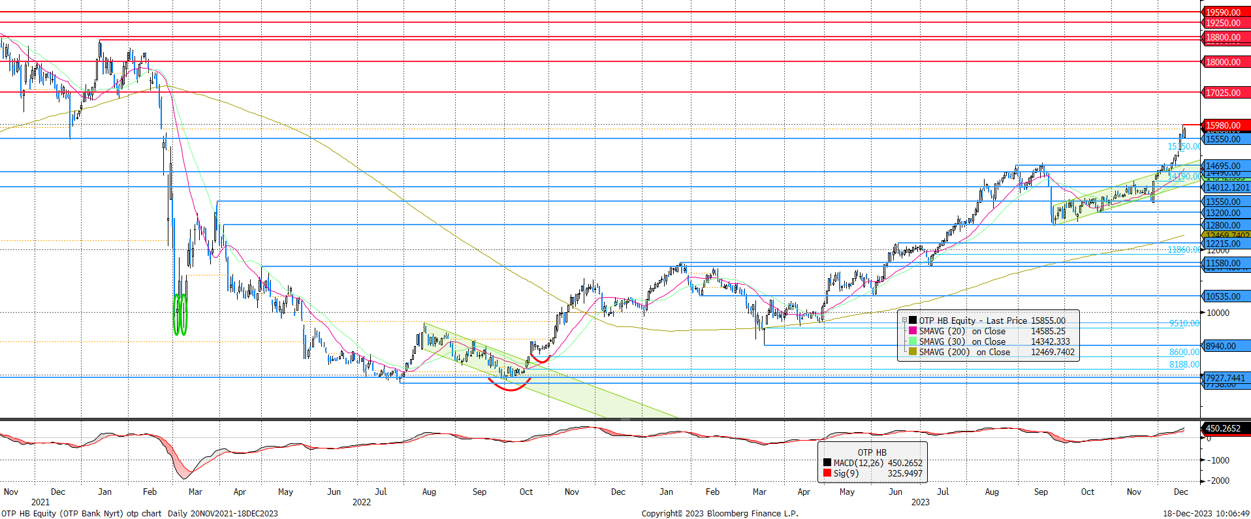The width and height of the screenshot is (1251, 519).
Task: Click the light green SMAVG (30) color swatch
Action: [x=913, y=341]
